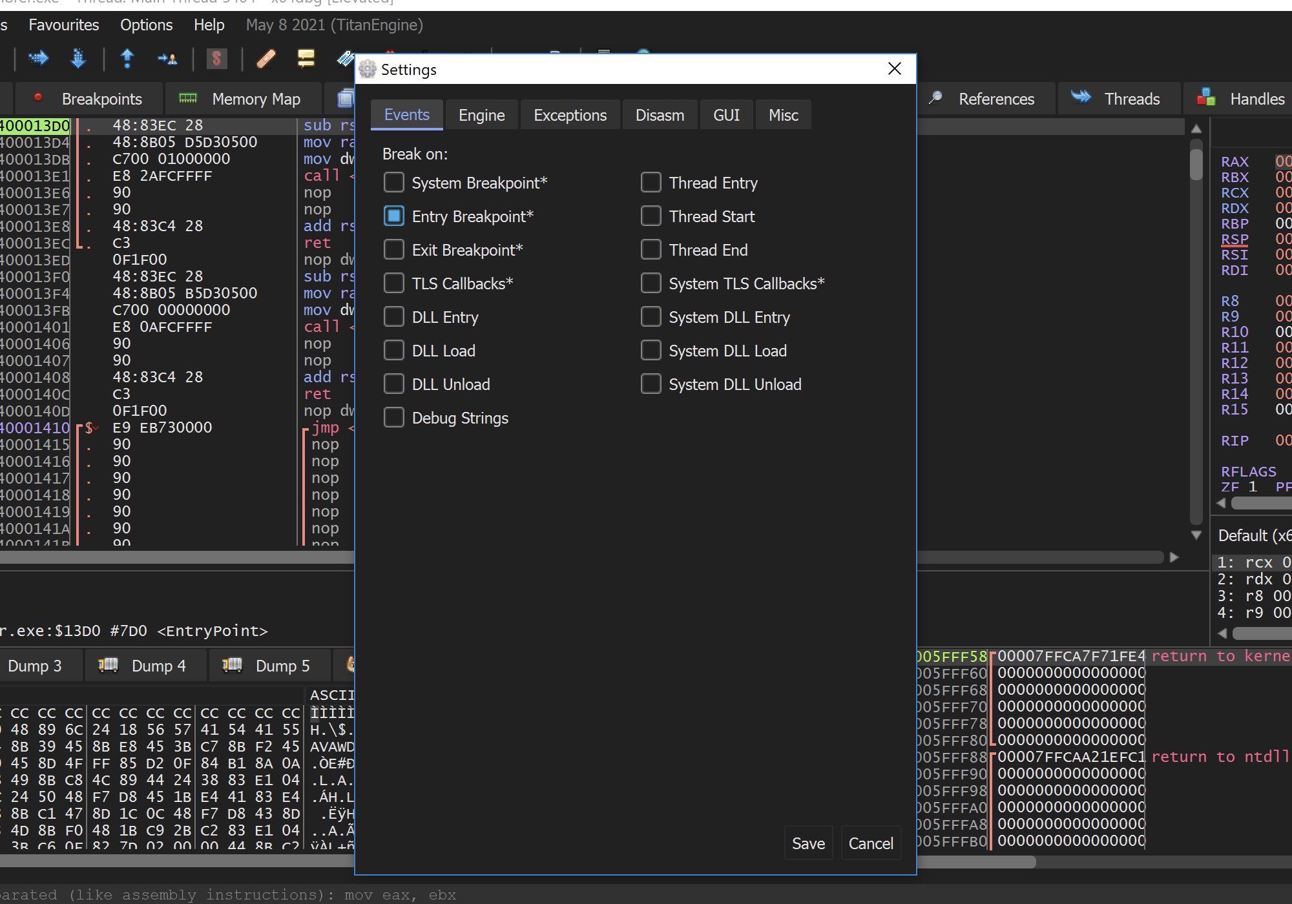Open the Scylla plugin icon

coord(217,59)
